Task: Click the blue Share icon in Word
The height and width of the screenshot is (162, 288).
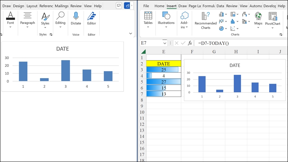Action: [x=127, y=6]
